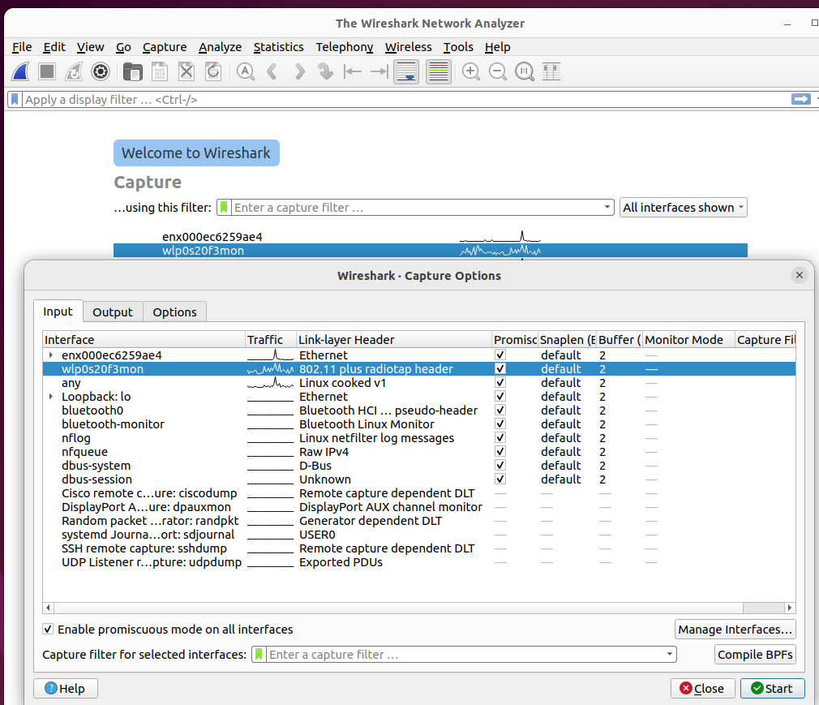Click the zoom in toolbar icon

(470, 72)
